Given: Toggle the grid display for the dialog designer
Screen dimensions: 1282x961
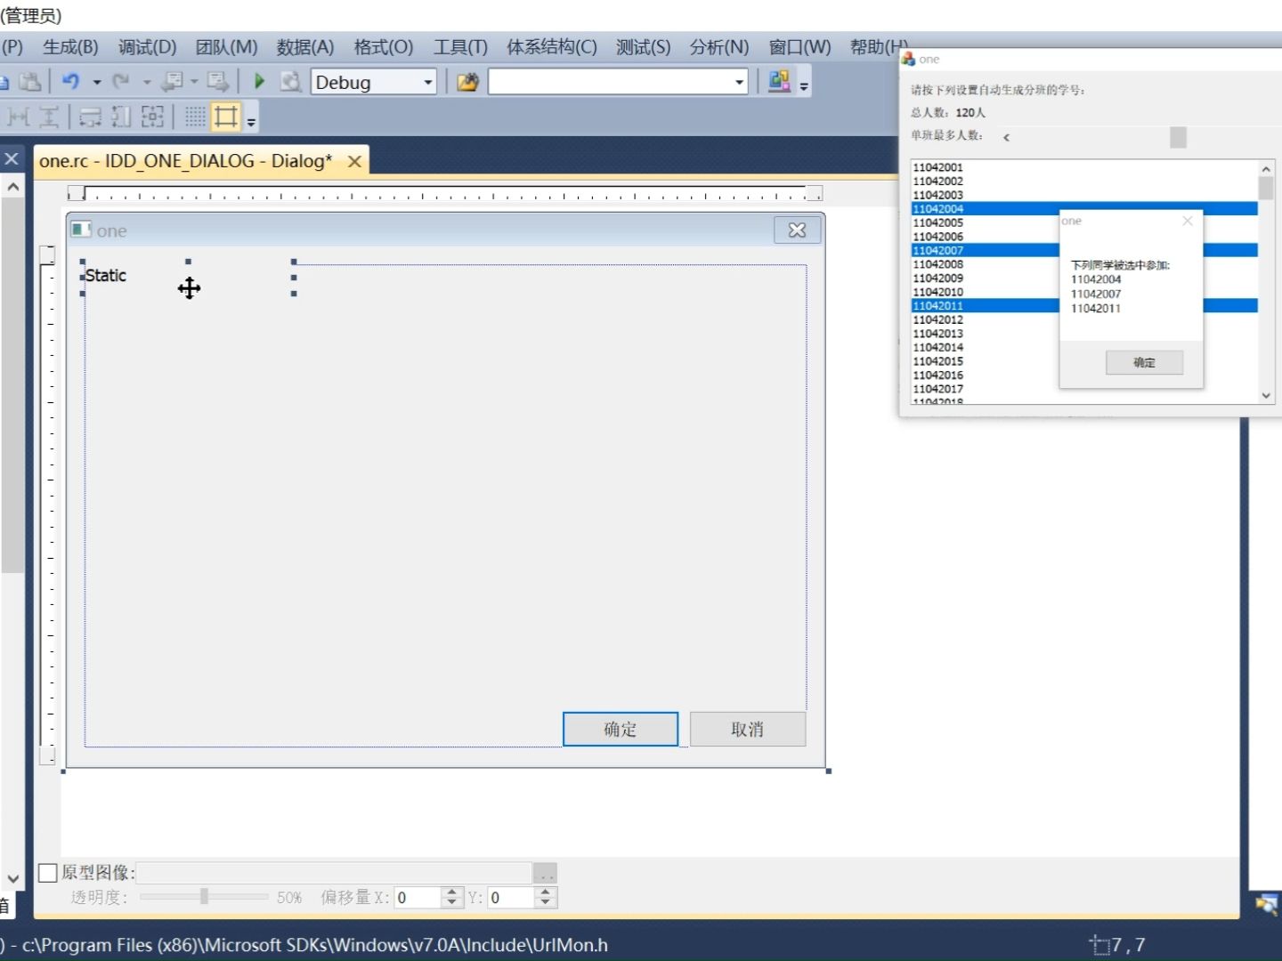Looking at the screenshot, I should 194,117.
